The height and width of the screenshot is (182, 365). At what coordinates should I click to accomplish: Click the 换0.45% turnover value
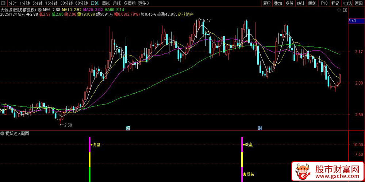[148, 15]
